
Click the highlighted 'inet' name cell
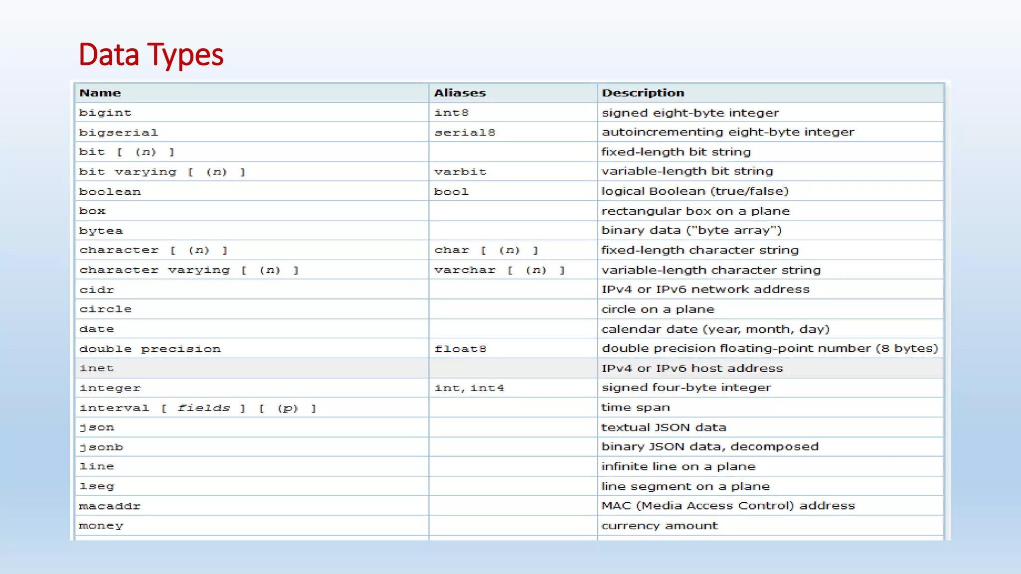click(251, 368)
